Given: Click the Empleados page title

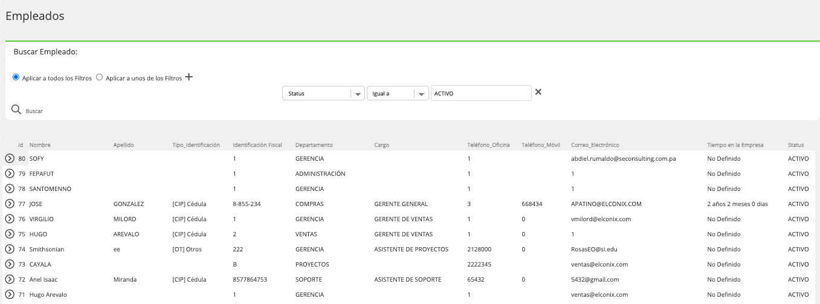Looking at the screenshot, I should (x=35, y=16).
